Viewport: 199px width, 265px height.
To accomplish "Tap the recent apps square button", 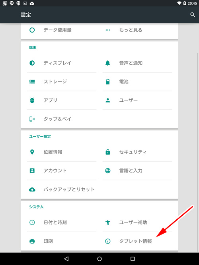I will pos(133,259).
